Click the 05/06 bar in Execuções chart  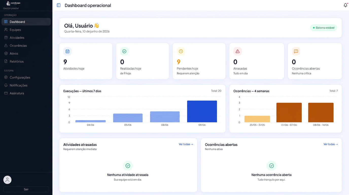pos(128,118)
